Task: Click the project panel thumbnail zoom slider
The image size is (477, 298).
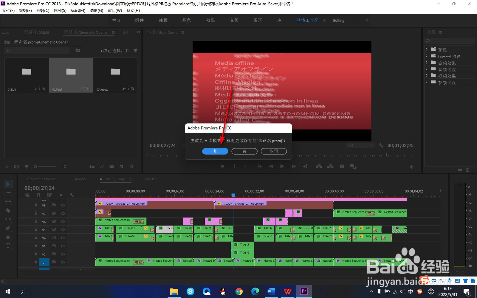Action: point(45,167)
